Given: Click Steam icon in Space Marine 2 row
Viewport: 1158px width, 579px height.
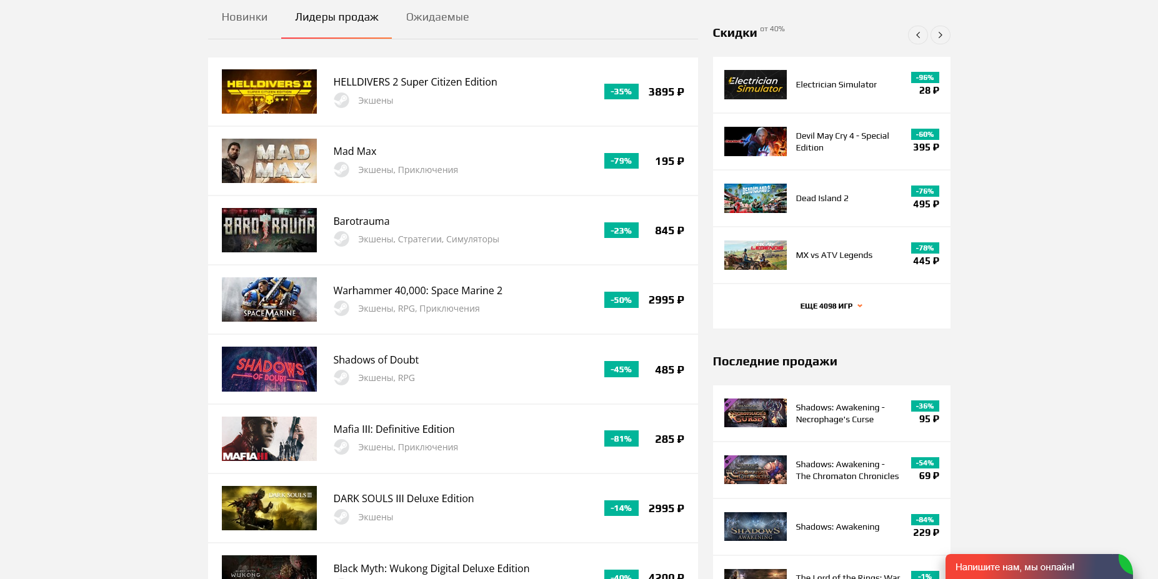Looking at the screenshot, I should pyautogui.click(x=341, y=308).
